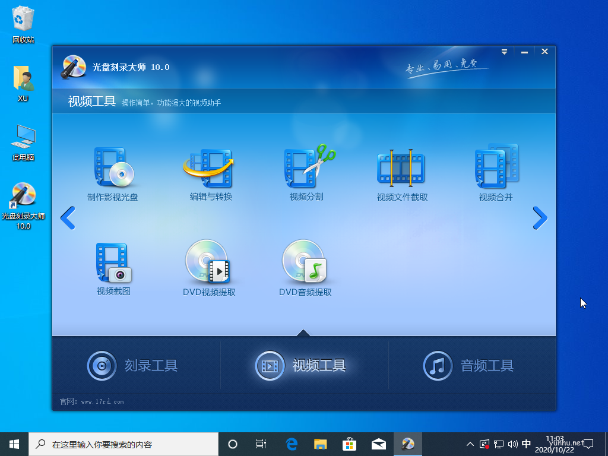Image resolution: width=608 pixels, height=456 pixels.
Task: Toggle the 中 input method indicator
Action: (x=526, y=444)
